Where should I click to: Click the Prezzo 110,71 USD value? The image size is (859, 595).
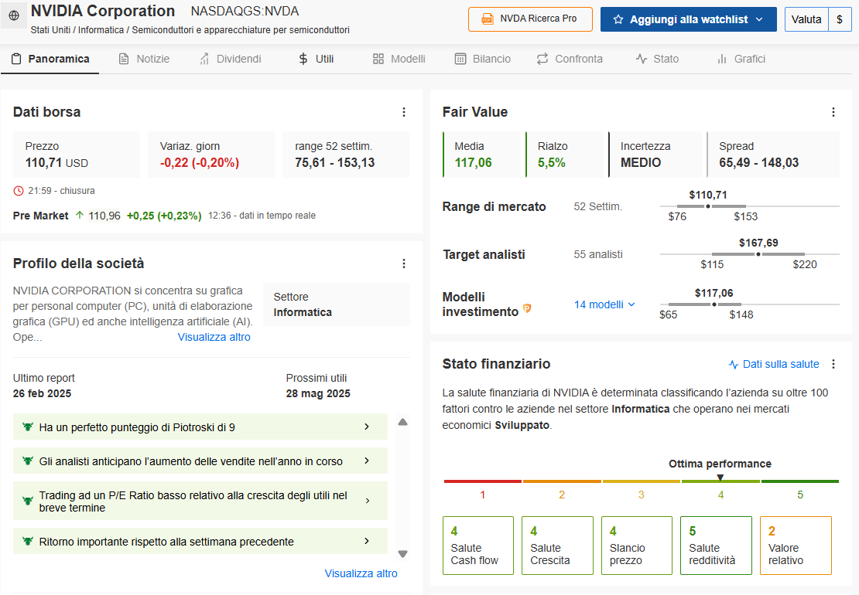coord(56,163)
